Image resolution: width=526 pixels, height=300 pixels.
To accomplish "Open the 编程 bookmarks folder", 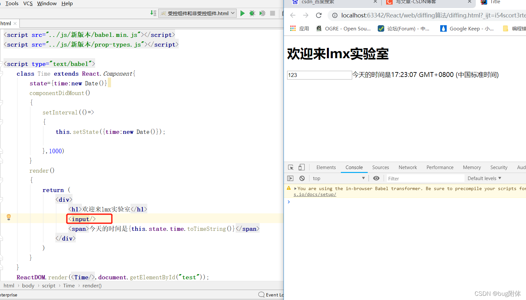I will [x=514, y=28].
